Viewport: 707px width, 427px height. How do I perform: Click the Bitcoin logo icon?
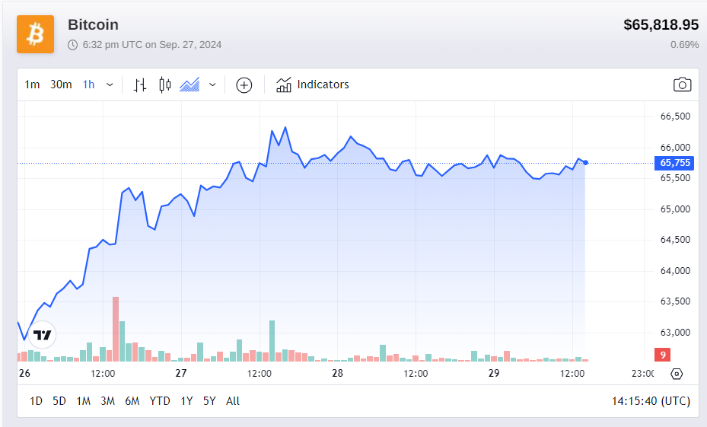point(35,34)
